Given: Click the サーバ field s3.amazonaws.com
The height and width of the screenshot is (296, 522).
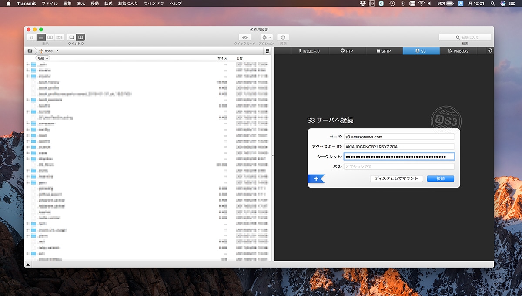Looking at the screenshot, I should (399, 137).
